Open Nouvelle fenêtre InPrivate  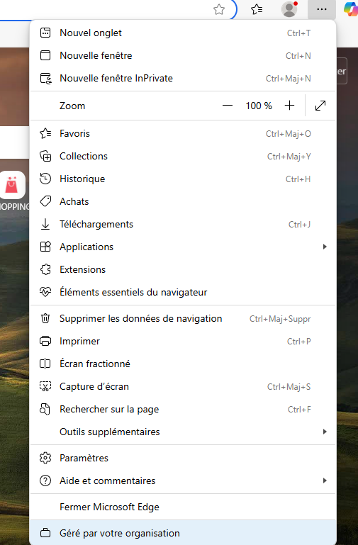[x=183, y=78]
